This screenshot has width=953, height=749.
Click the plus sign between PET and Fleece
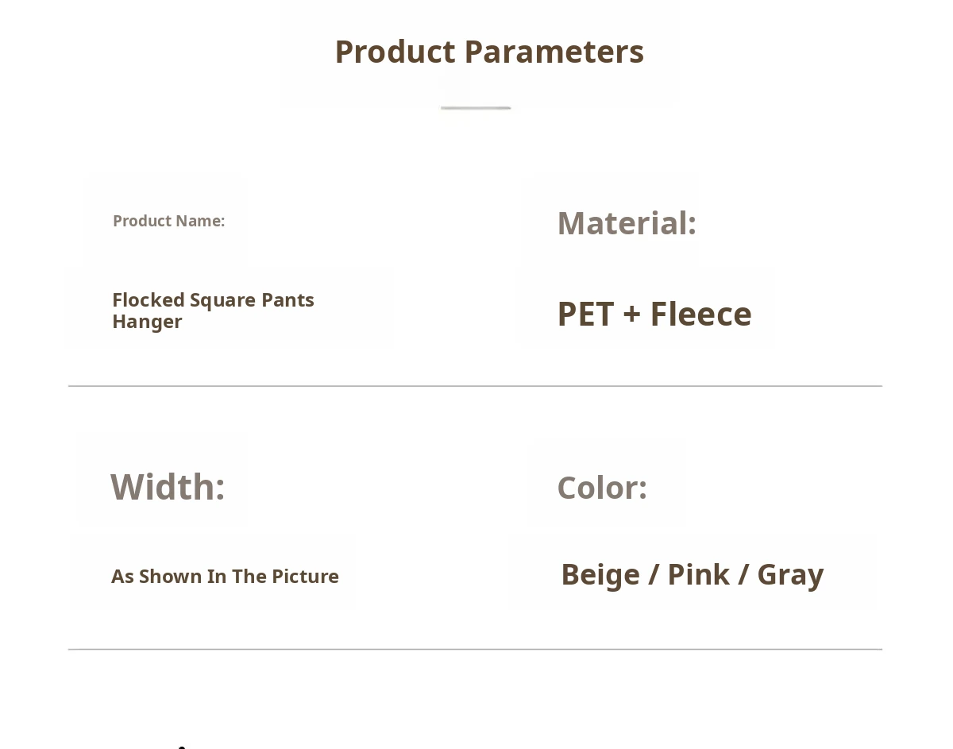coord(631,315)
